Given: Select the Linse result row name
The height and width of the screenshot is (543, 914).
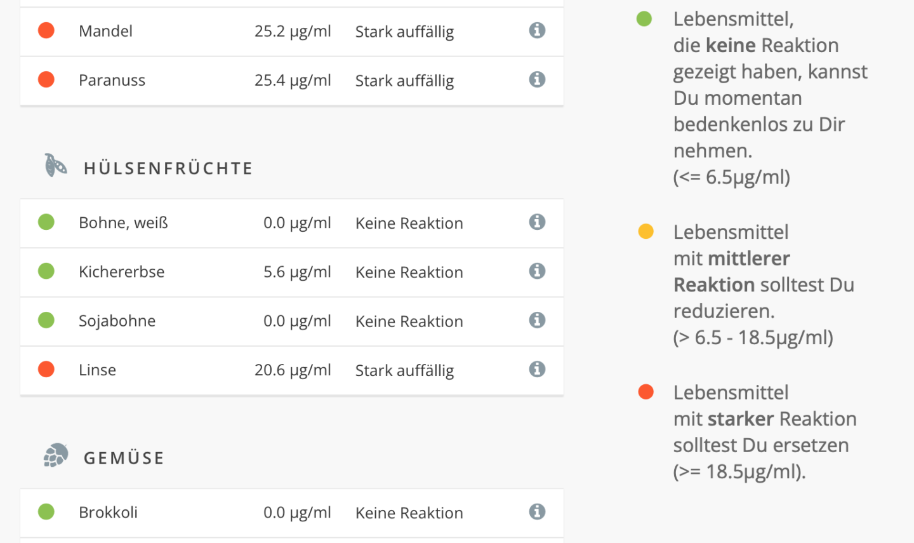Looking at the screenshot, I should point(97,370).
